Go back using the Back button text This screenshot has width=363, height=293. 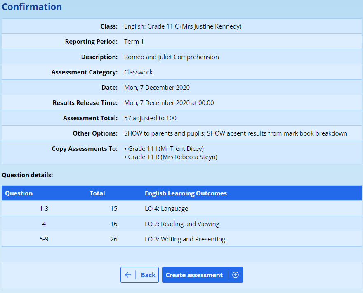[x=148, y=275]
